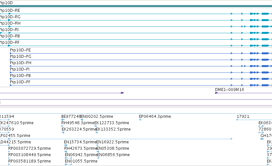Open the Ptp10D-PB protein label
The height and width of the screenshot is (166, 272).
click(x=20, y=76)
